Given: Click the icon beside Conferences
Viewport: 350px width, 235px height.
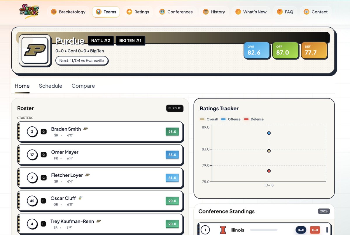Looking at the screenshot, I should [x=162, y=12].
